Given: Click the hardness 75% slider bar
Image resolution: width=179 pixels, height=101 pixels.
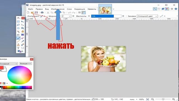Looking at the screenshot, I should (106, 16).
